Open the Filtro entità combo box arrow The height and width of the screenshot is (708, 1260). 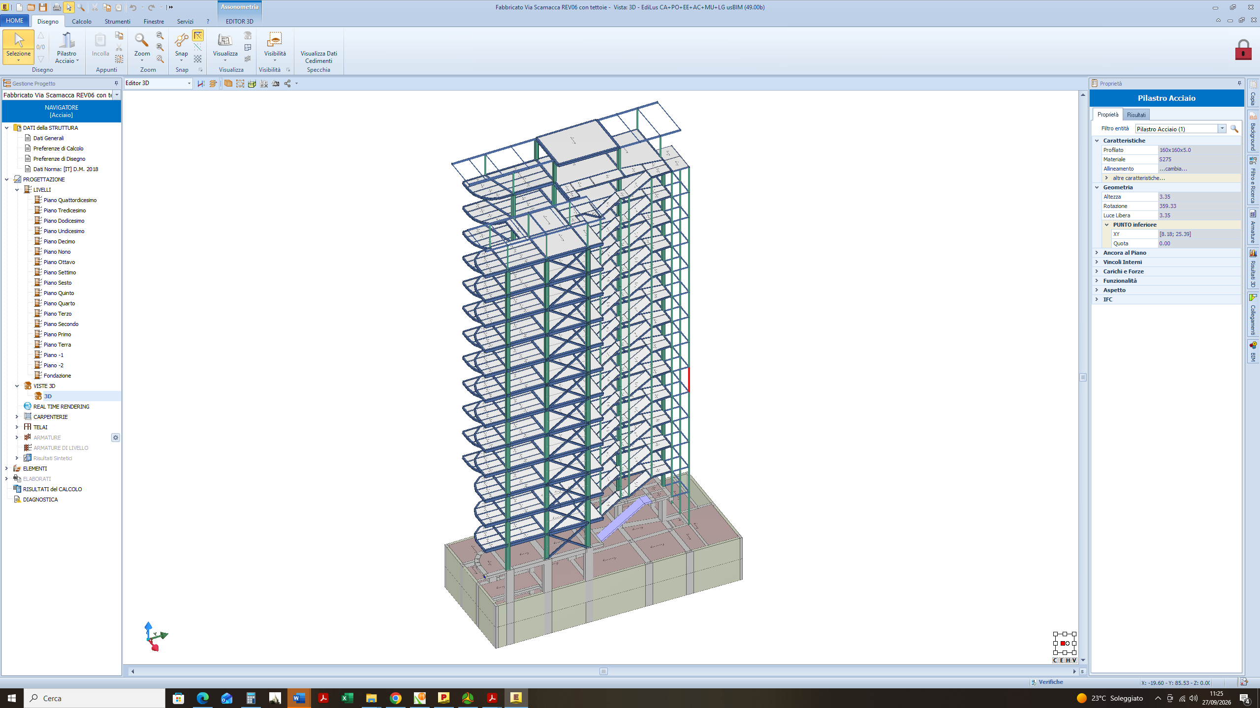click(1222, 129)
